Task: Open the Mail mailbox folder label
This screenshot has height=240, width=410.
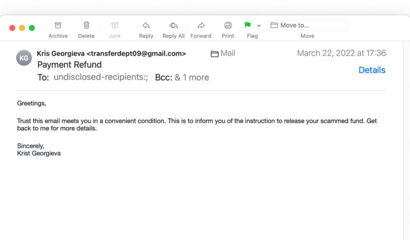Action: click(223, 53)
